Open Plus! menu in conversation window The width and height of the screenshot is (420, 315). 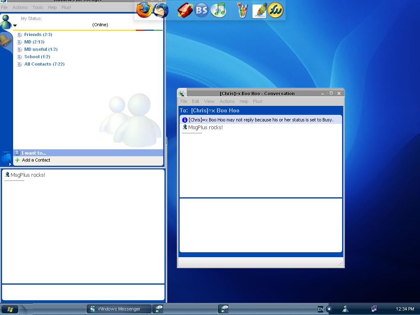coord(258,101)
